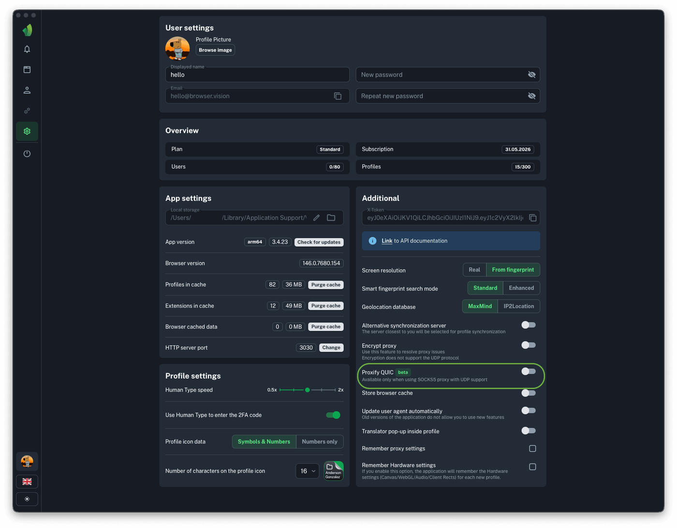
Task: Open the account avatar at sidebar bottom
Action: 27,461
